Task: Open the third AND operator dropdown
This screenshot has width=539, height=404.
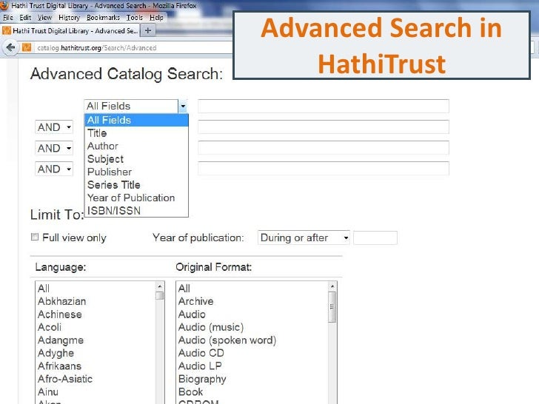Action: (54, 169)
